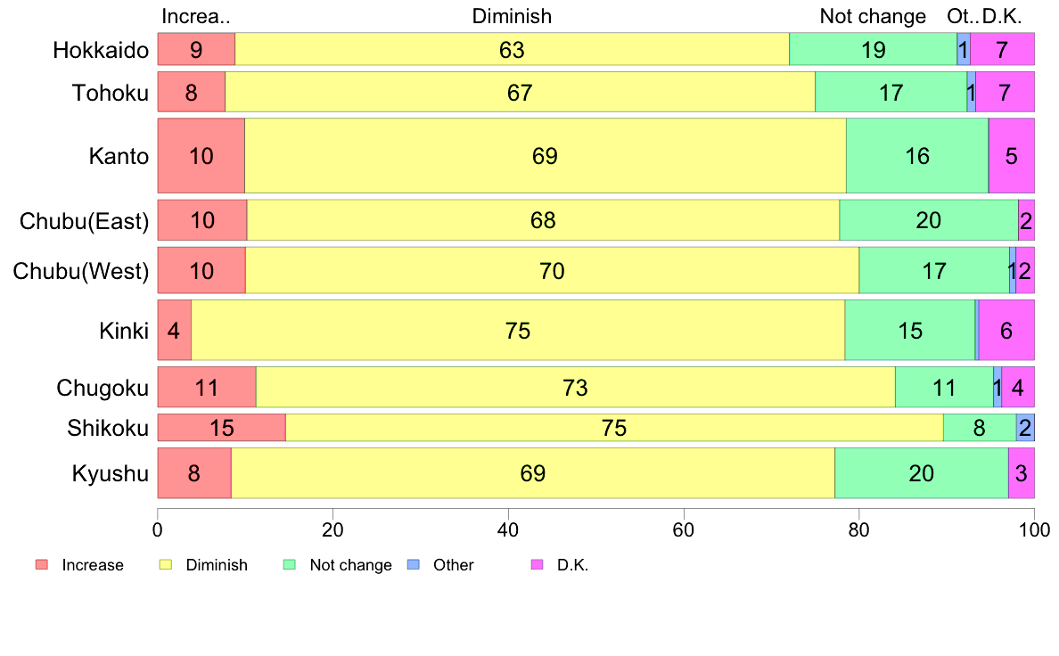Click the 60 tick label on x-axis

click(684, 528)
